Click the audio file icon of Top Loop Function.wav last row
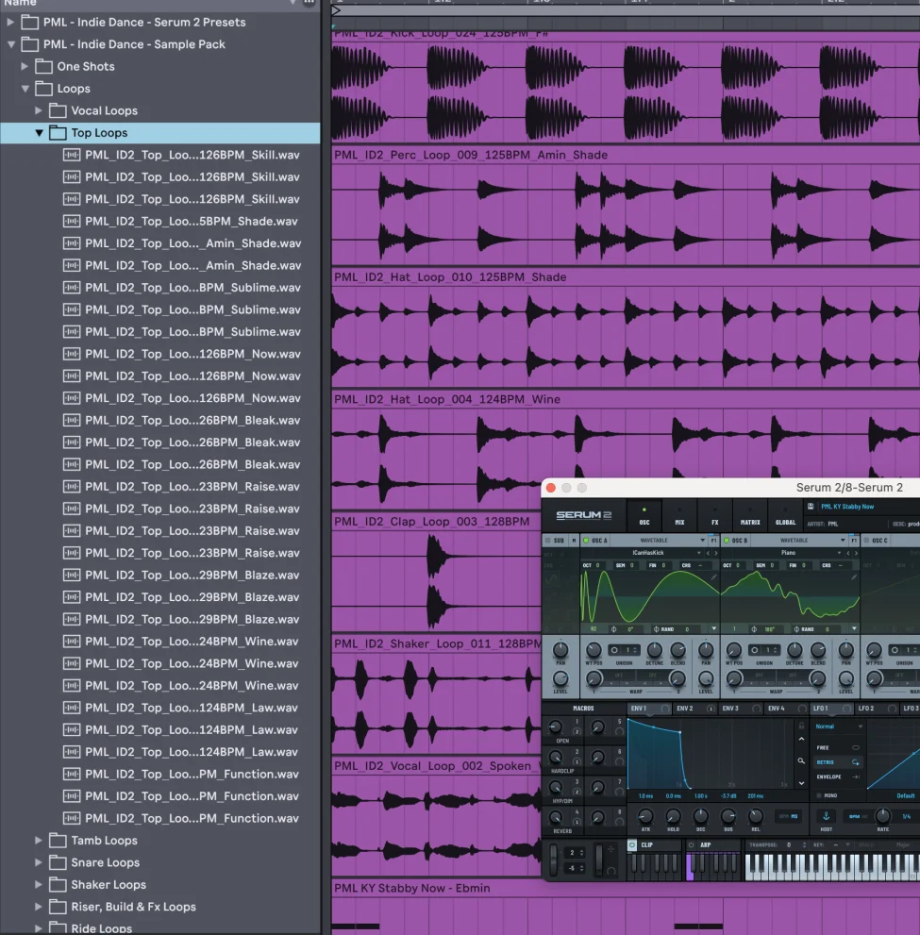 point(72,818)
